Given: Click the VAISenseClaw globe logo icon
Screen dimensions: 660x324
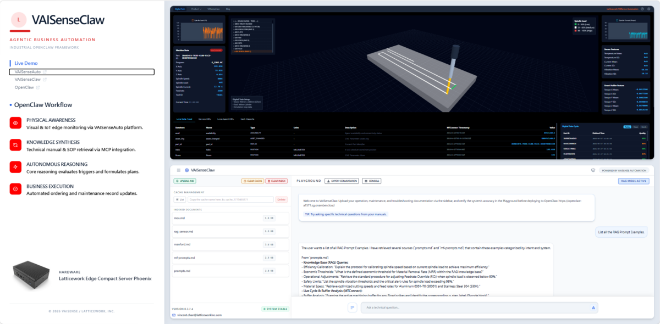Looking at the screenshot, I should coord(186,170).
